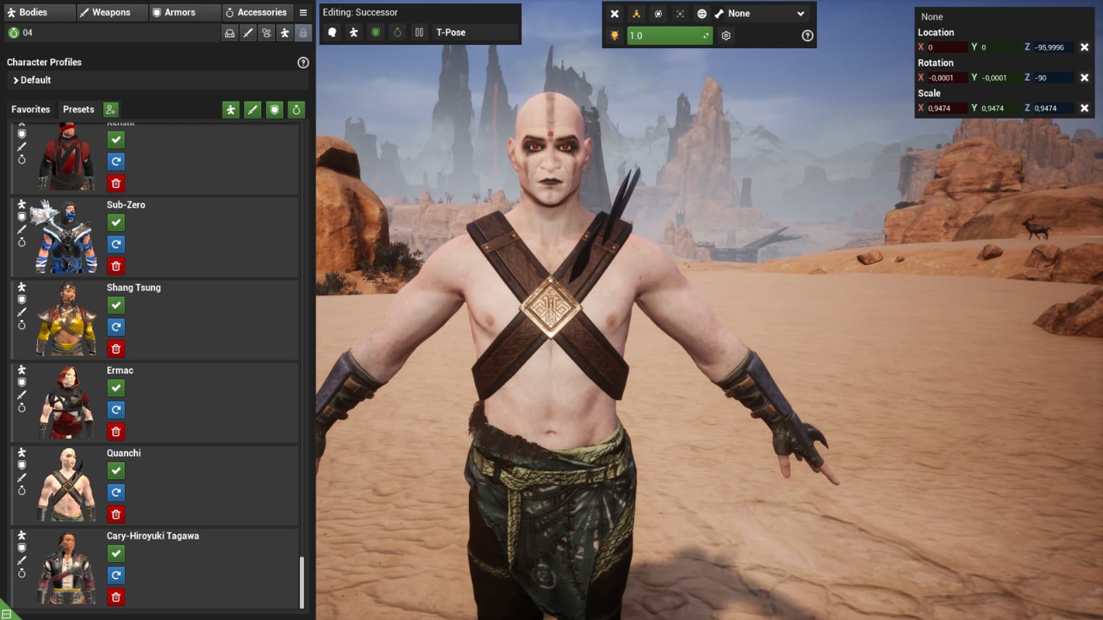Screen dimensions: 1103x620
Task: Click the head edit icon under Editing
Action: [x=332, y=33]
